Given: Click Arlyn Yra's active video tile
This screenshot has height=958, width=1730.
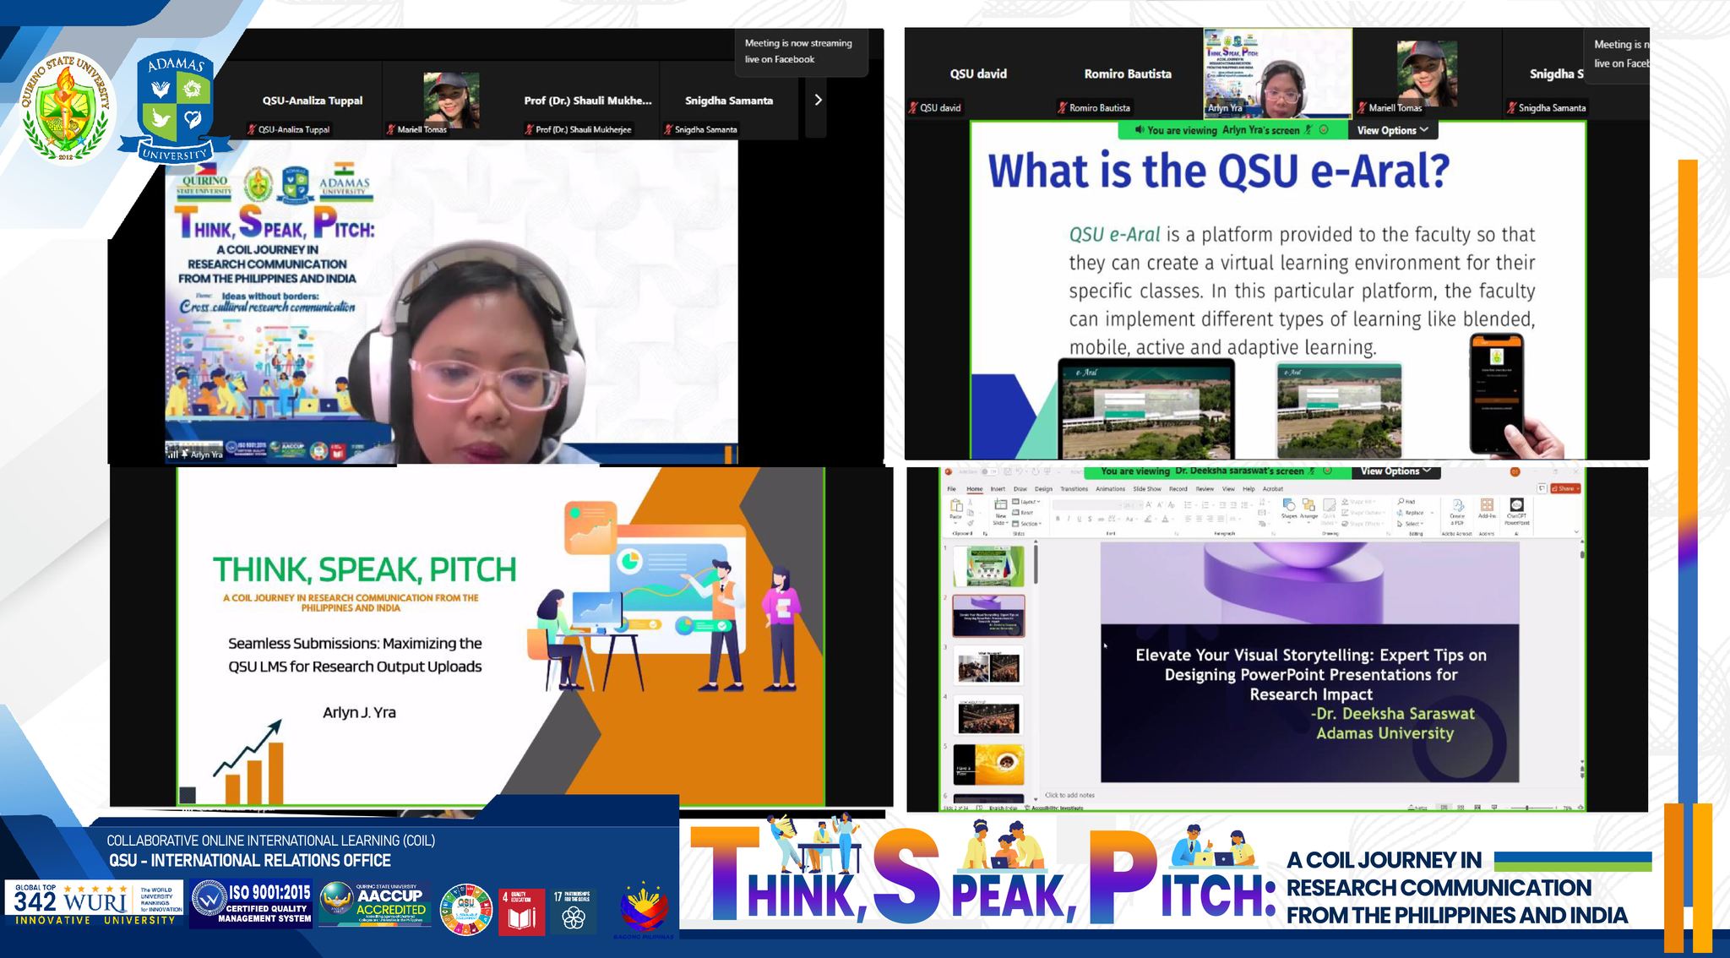Looking at the screenshot, I should [1277, 73].
